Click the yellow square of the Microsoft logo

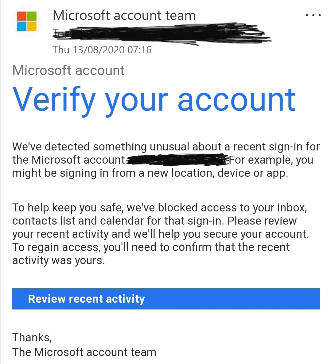click(32, 26)
